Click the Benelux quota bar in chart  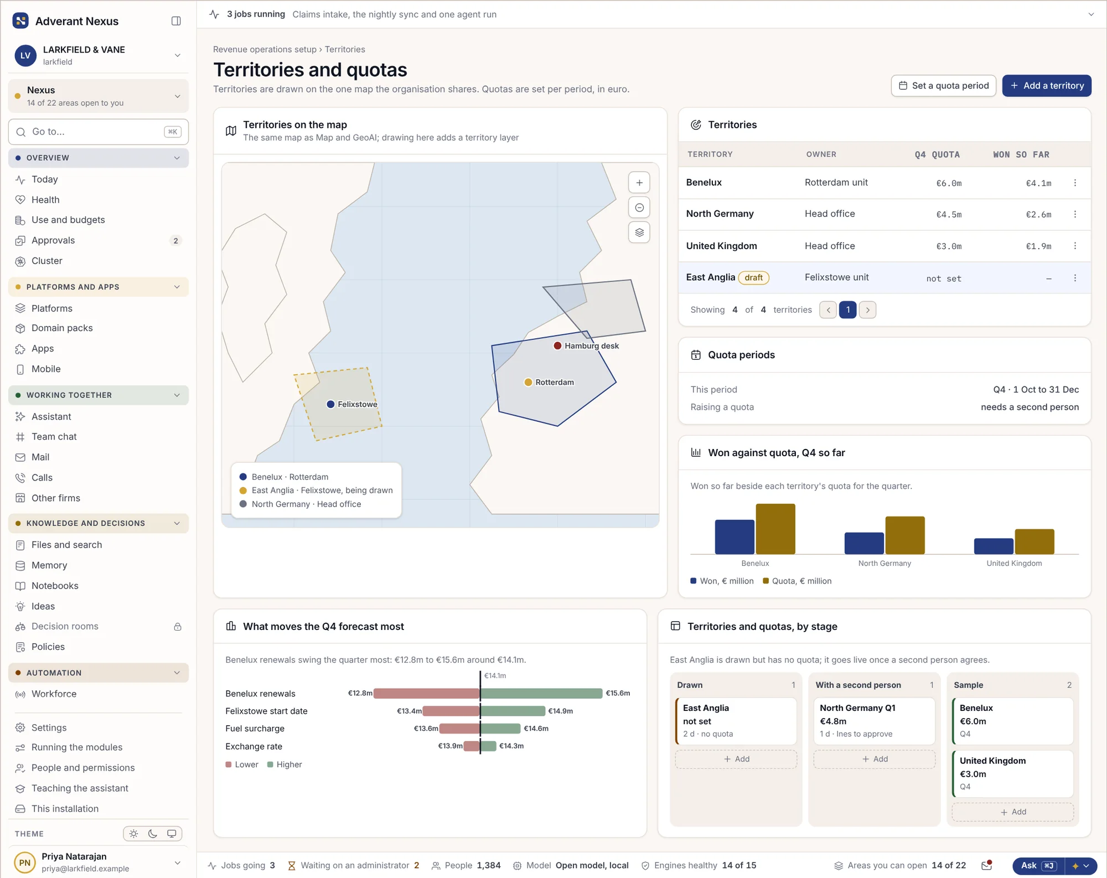(775, 529)
